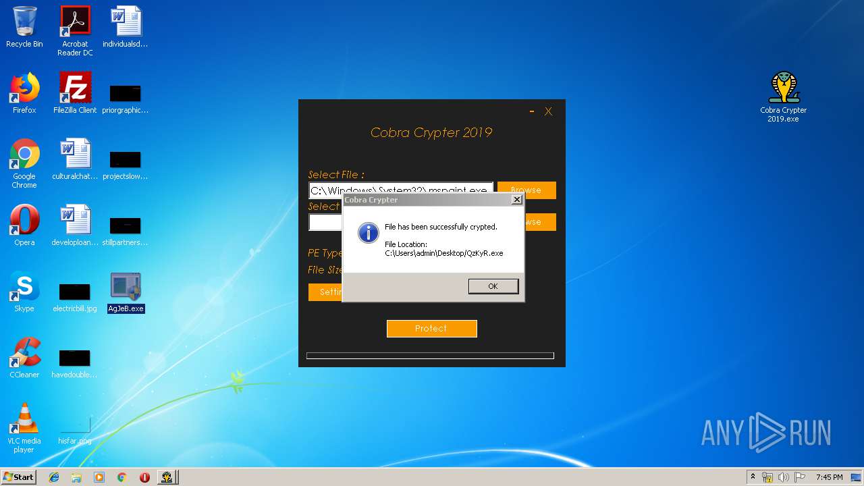The height and width of the screenshot is (486, 864).
Task: Select the culturalchat Word document
Action: click(75, 159)
